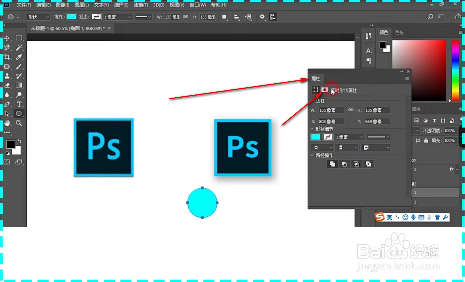Select the Pen tool

point(7,104)
